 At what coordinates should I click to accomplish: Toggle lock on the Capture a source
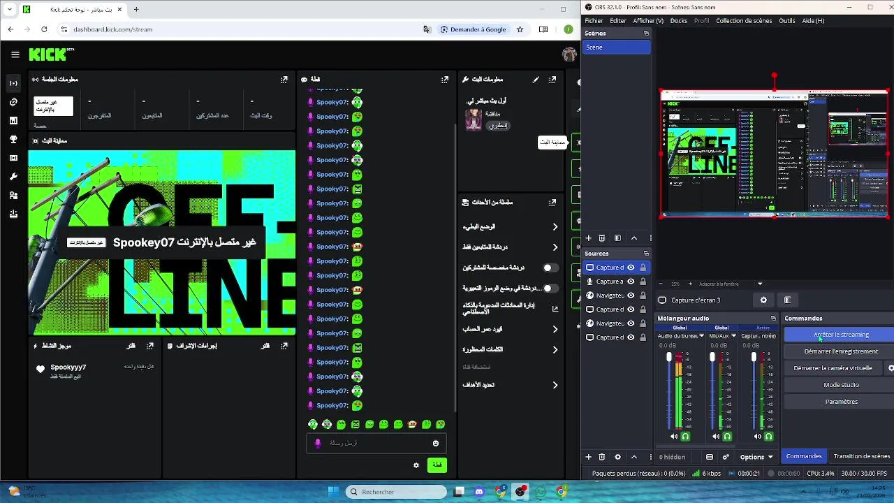(643, 282)
